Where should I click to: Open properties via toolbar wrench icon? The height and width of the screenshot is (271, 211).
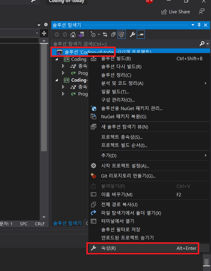[x=132, y=34]
